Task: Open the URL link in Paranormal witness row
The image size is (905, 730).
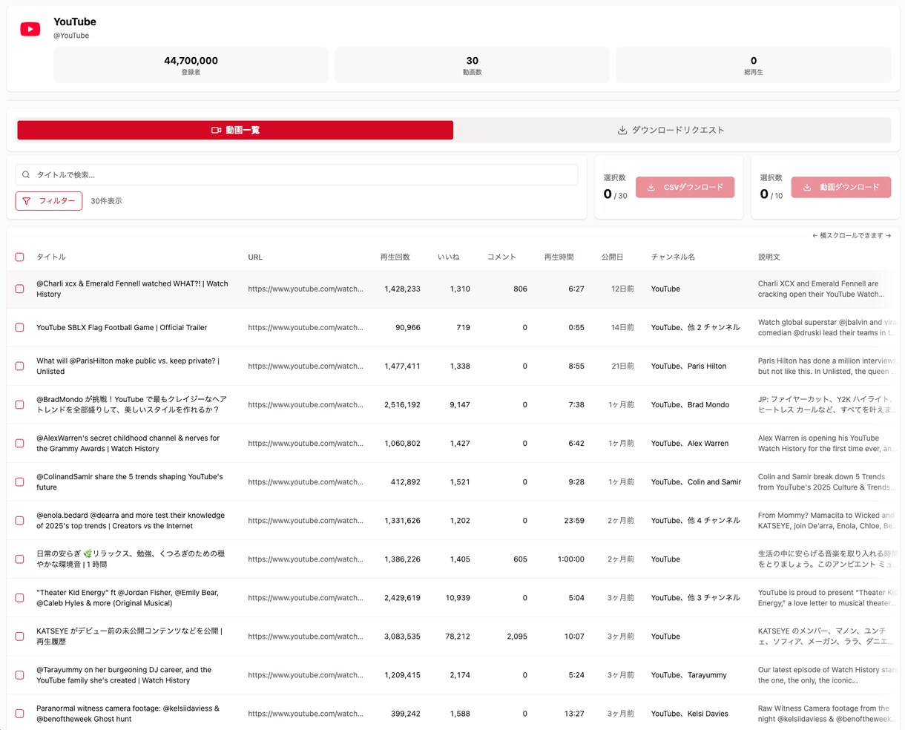Action: pyautogui.click(x=306, y=714)
